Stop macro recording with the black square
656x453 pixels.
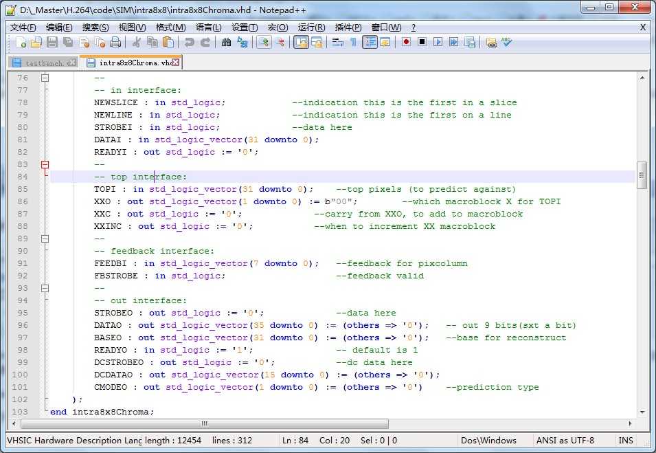[422, 42]
